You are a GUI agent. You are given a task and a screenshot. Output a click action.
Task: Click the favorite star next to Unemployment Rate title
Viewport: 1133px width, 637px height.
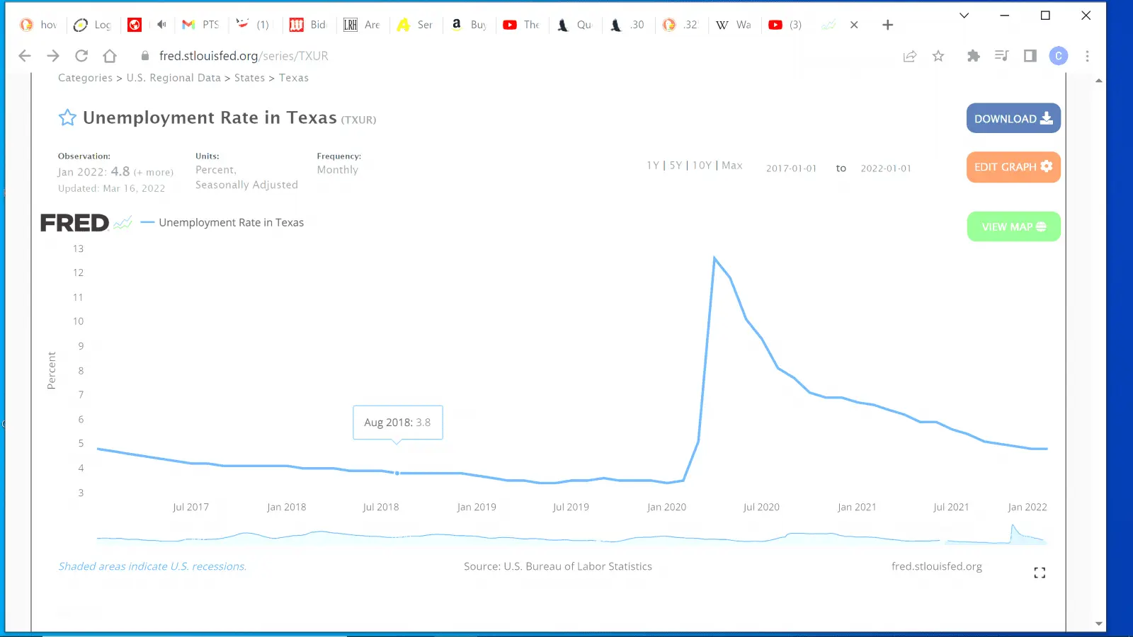pos(67,117)
